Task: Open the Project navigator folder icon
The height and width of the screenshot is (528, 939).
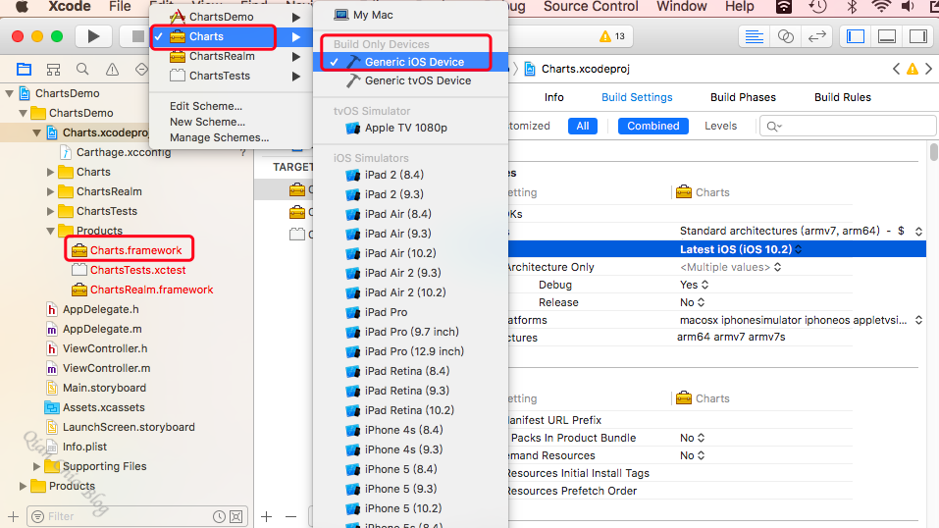Action: (x=24, y=69)
